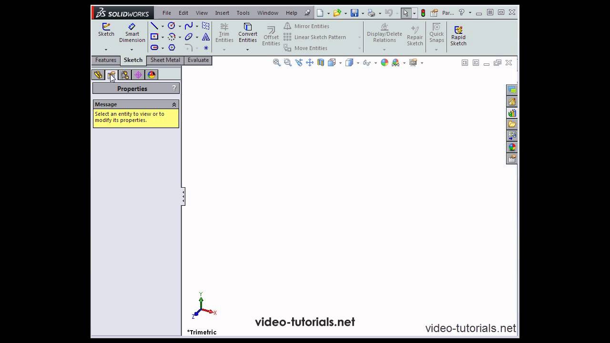Switch to the Evaluate tab
Image resolution: width=610 pixels, height=343 pixels.
click(x=198, y=60)
